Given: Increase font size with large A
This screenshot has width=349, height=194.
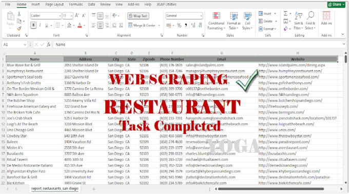Looking at the screenshot, I should [77, 15].
